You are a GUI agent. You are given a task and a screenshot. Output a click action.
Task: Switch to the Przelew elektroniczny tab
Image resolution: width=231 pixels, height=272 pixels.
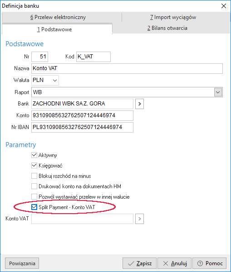pos(58,17)
